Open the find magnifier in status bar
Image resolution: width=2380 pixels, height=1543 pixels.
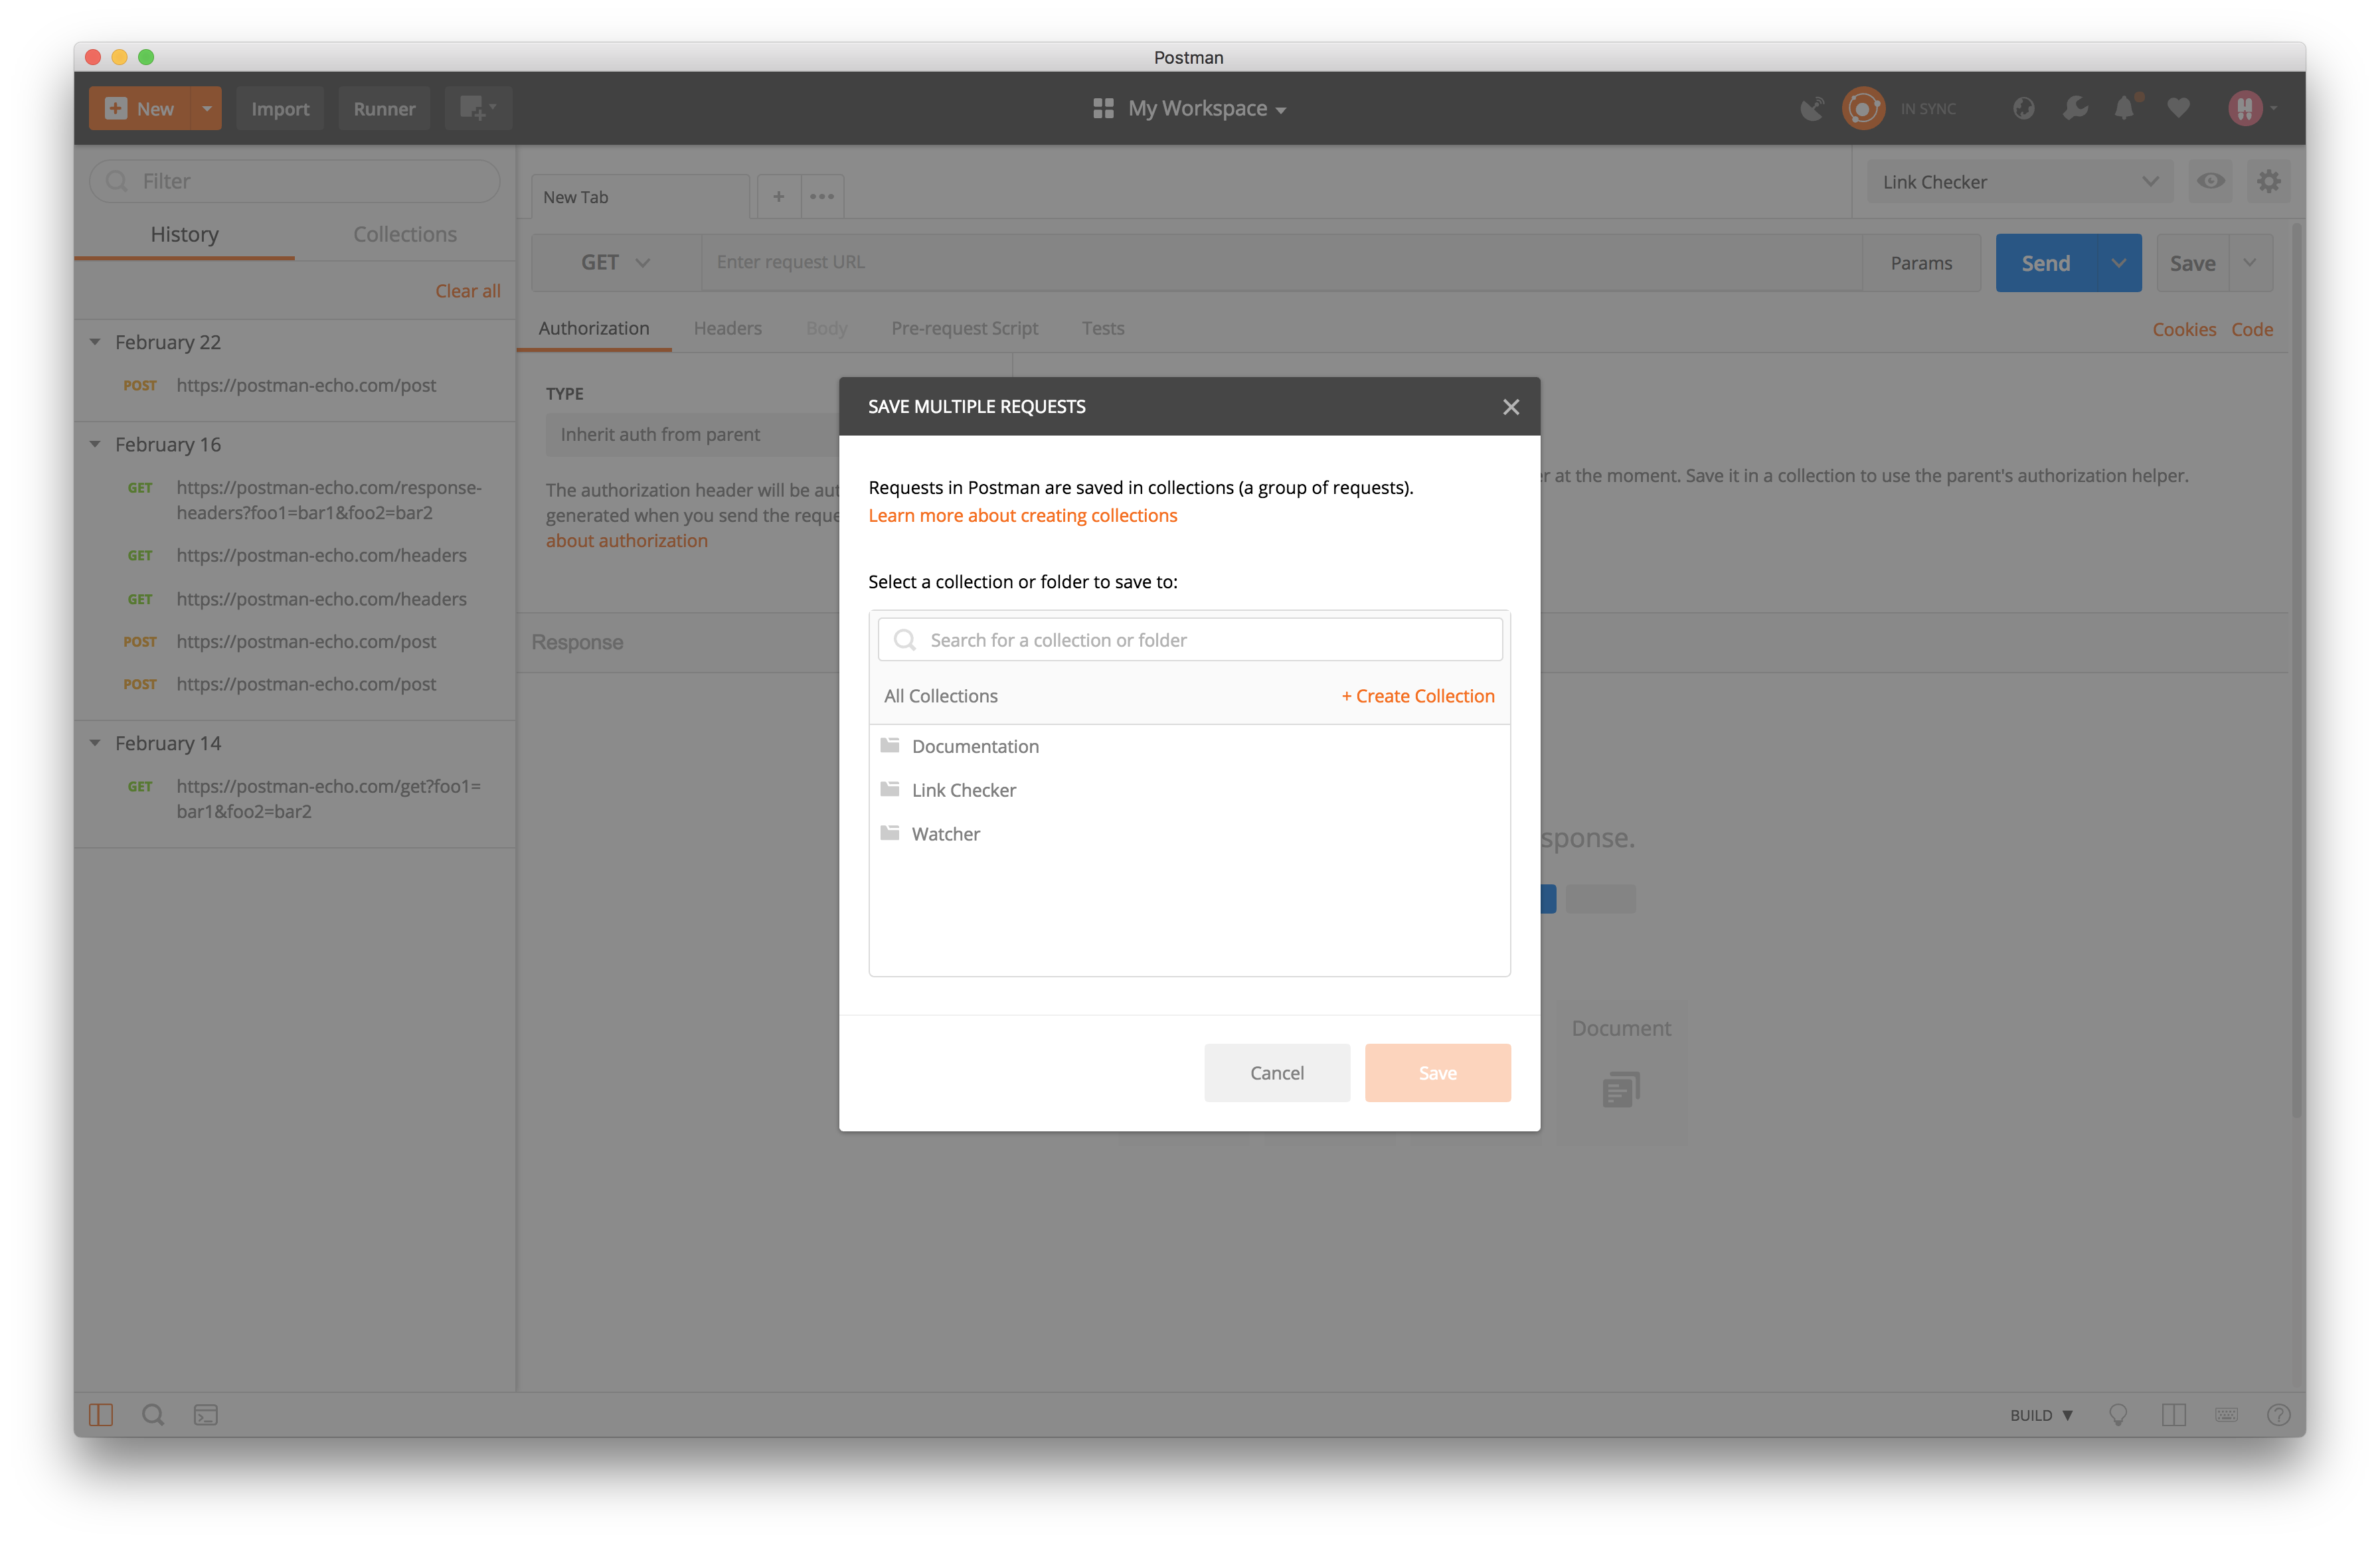click(x=153, y=1414)
